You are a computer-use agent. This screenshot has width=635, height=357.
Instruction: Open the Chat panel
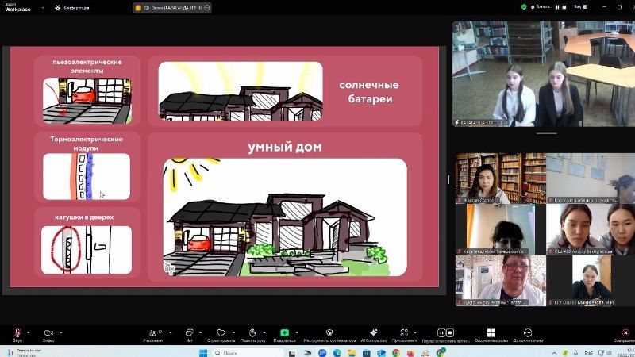click(189, 332)
